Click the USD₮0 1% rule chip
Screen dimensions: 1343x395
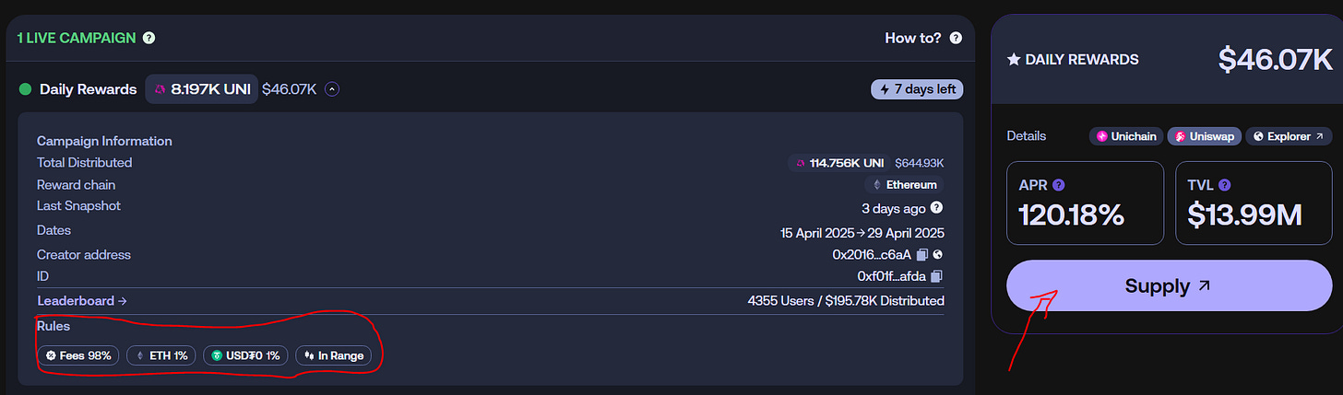(245, 355)
